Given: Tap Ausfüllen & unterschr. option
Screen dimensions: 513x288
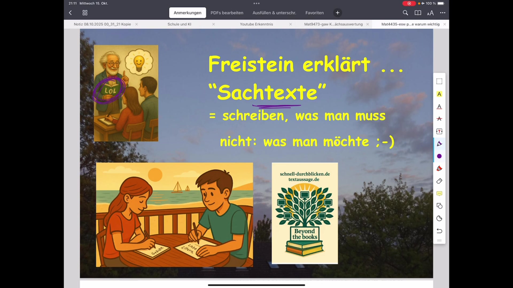Looking at the screenshot, I should pos(274,13).
